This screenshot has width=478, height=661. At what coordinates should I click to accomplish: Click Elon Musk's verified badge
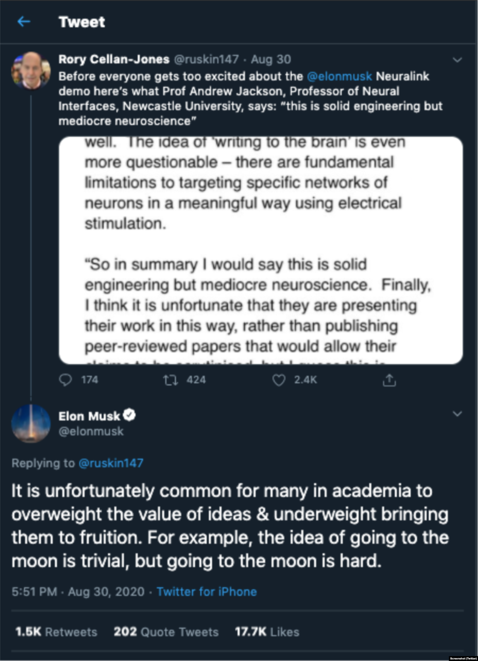point(130,416)
